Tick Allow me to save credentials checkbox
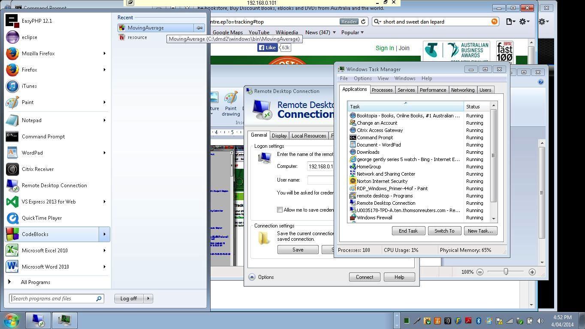 click(x=280, y=209)
